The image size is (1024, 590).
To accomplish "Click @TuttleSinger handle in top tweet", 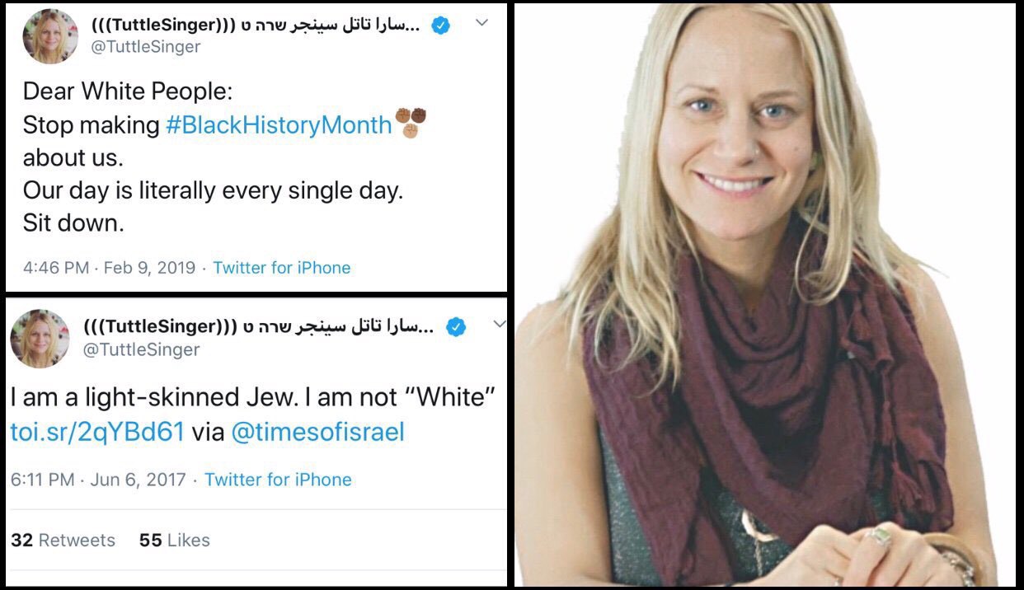I will [146, 47].
